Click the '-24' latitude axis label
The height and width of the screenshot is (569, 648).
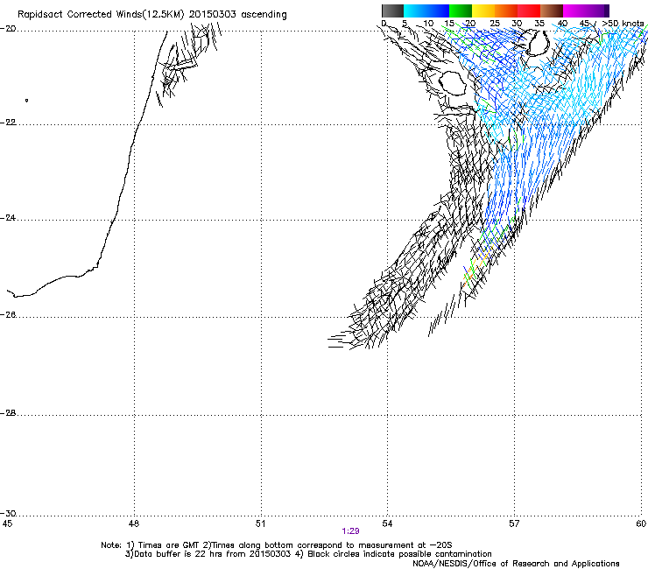(8, 218)
